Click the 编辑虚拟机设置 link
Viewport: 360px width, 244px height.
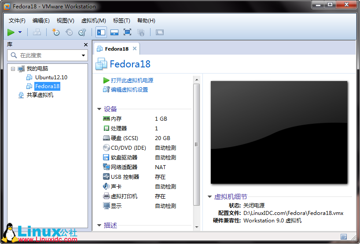tap(129, 89)
